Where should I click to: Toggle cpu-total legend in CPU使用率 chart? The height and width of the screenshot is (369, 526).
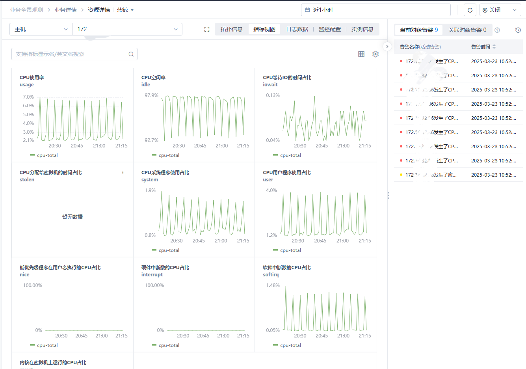tap(44, 155)
